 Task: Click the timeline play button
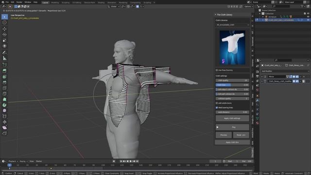131,161
